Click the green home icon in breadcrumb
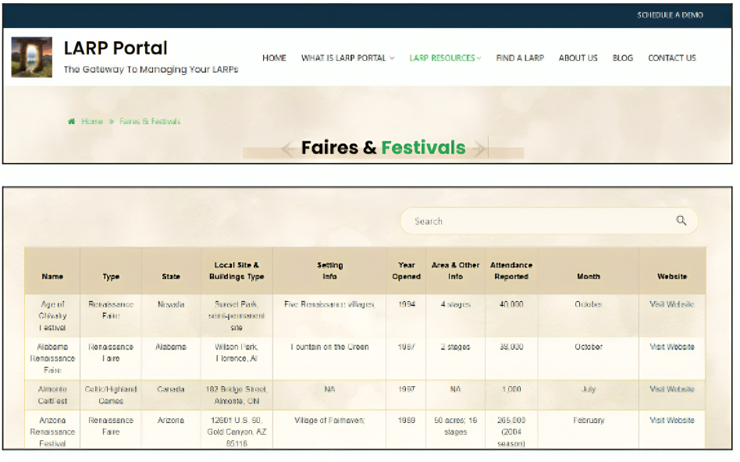Image resolution: width=740 pixels, height=462 pixels. pos(72,122)
